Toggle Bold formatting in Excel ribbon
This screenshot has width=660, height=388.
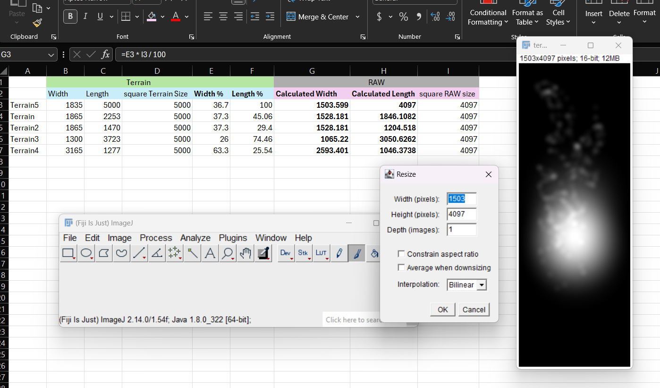(x=70, y=17)
